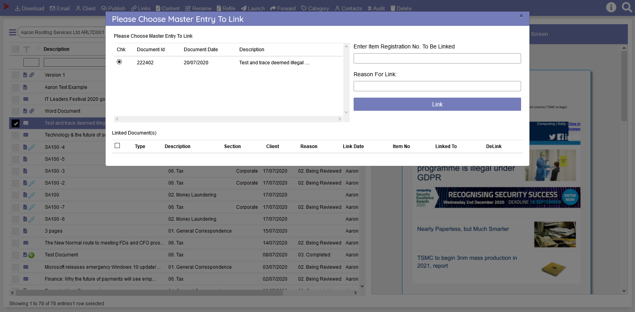
Task: Select the Client toolbar option
Action: tap(85, 8)
